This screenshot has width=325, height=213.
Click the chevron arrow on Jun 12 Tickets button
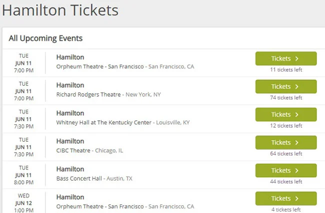click(x=297, y=199)
